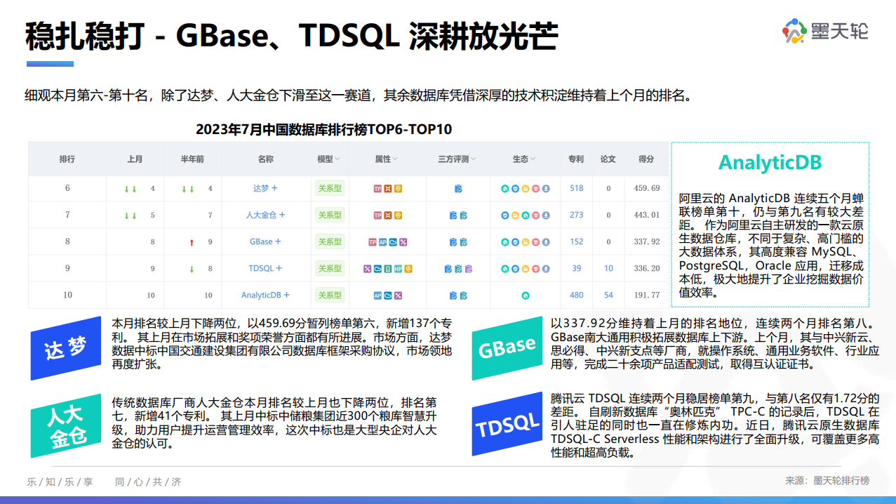
Task: Expand the plus sign beside 达梦
Action: [274, 188]
